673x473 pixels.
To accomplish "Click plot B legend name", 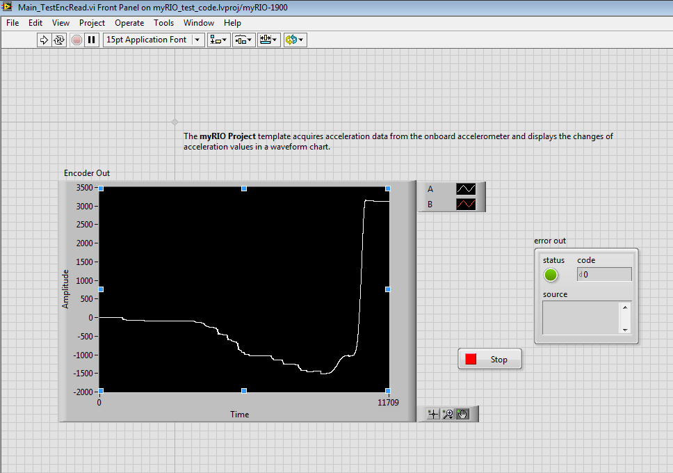I will point(430,205).
